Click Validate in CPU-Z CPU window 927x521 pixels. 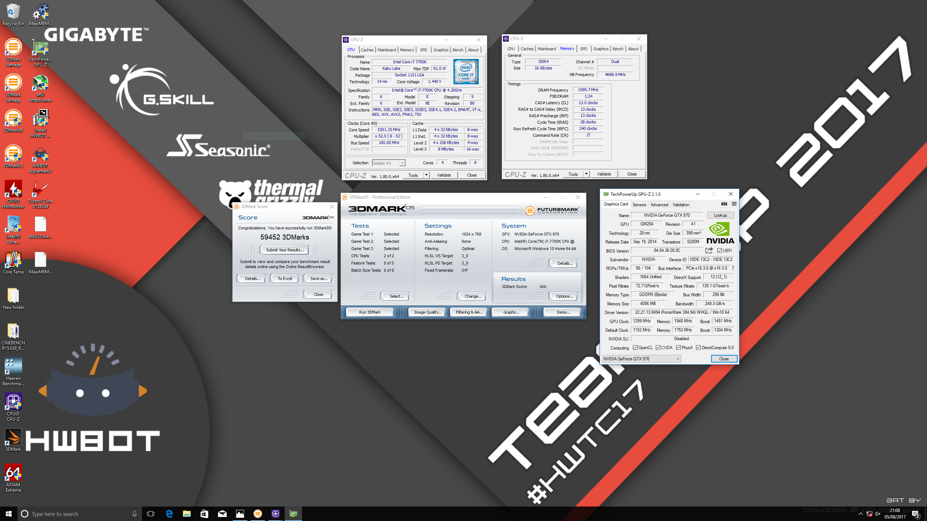pyautogui.click(x=444, y=175)
